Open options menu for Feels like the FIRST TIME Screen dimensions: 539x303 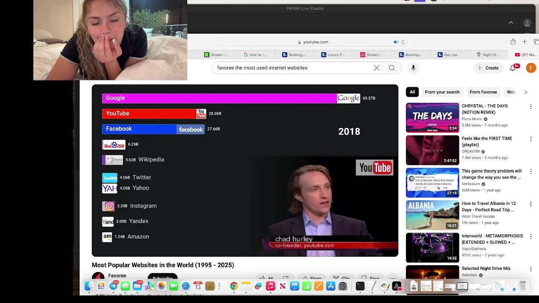pos(531,139)
